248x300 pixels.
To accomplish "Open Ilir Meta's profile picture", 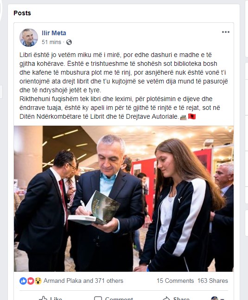I will pos(29,38).
